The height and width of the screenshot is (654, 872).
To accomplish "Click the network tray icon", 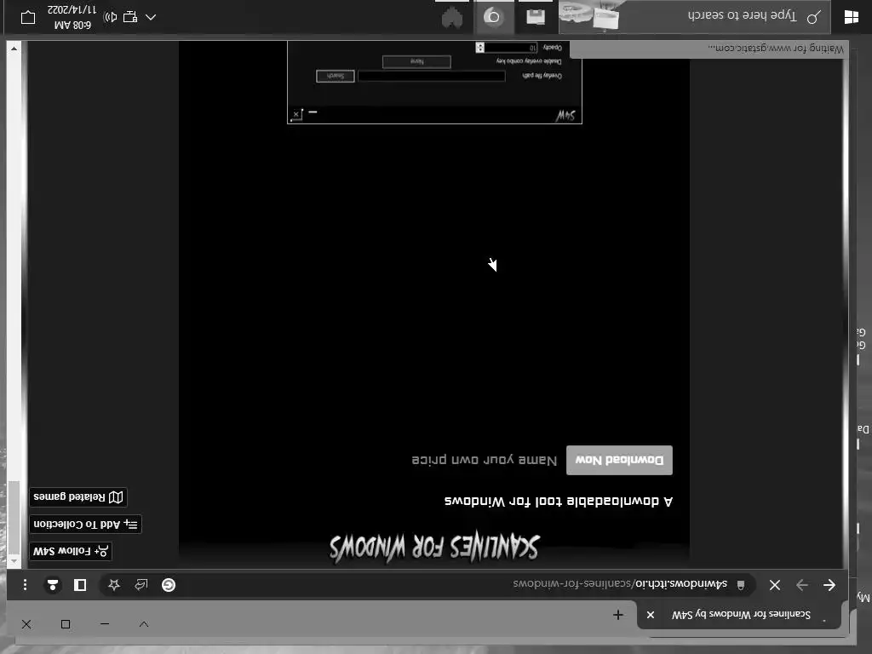I will click(130, 17).
